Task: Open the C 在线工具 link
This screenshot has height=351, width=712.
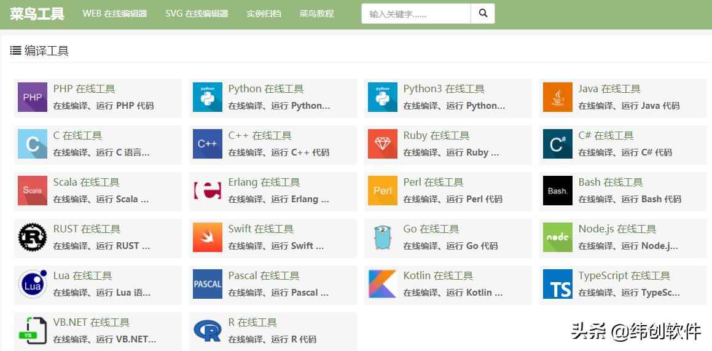Action: click(77, 136)
